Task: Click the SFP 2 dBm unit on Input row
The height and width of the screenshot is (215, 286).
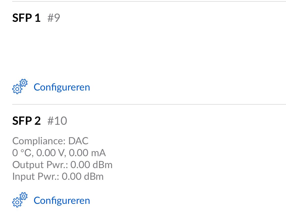Action: 94,176
